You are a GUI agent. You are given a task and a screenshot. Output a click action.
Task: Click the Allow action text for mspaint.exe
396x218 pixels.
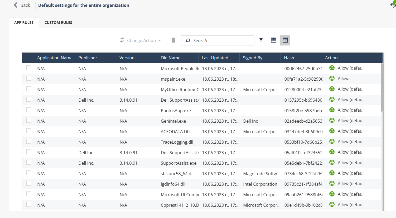point(343,79)
